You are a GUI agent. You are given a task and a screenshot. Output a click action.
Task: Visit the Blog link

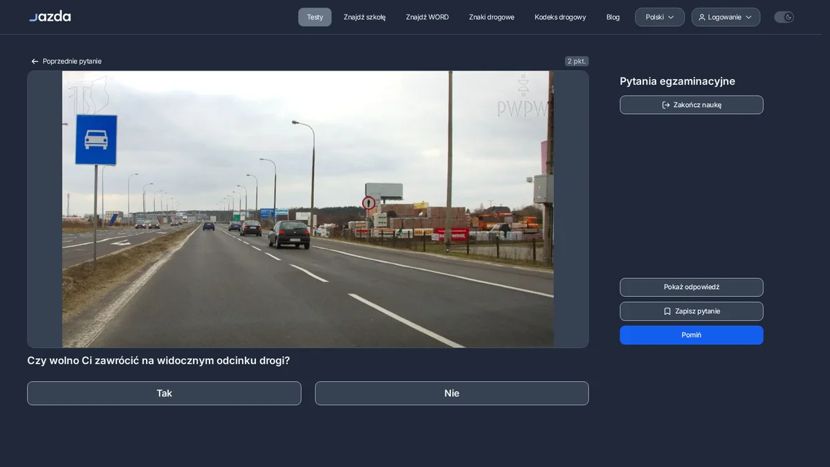(613, 17)
